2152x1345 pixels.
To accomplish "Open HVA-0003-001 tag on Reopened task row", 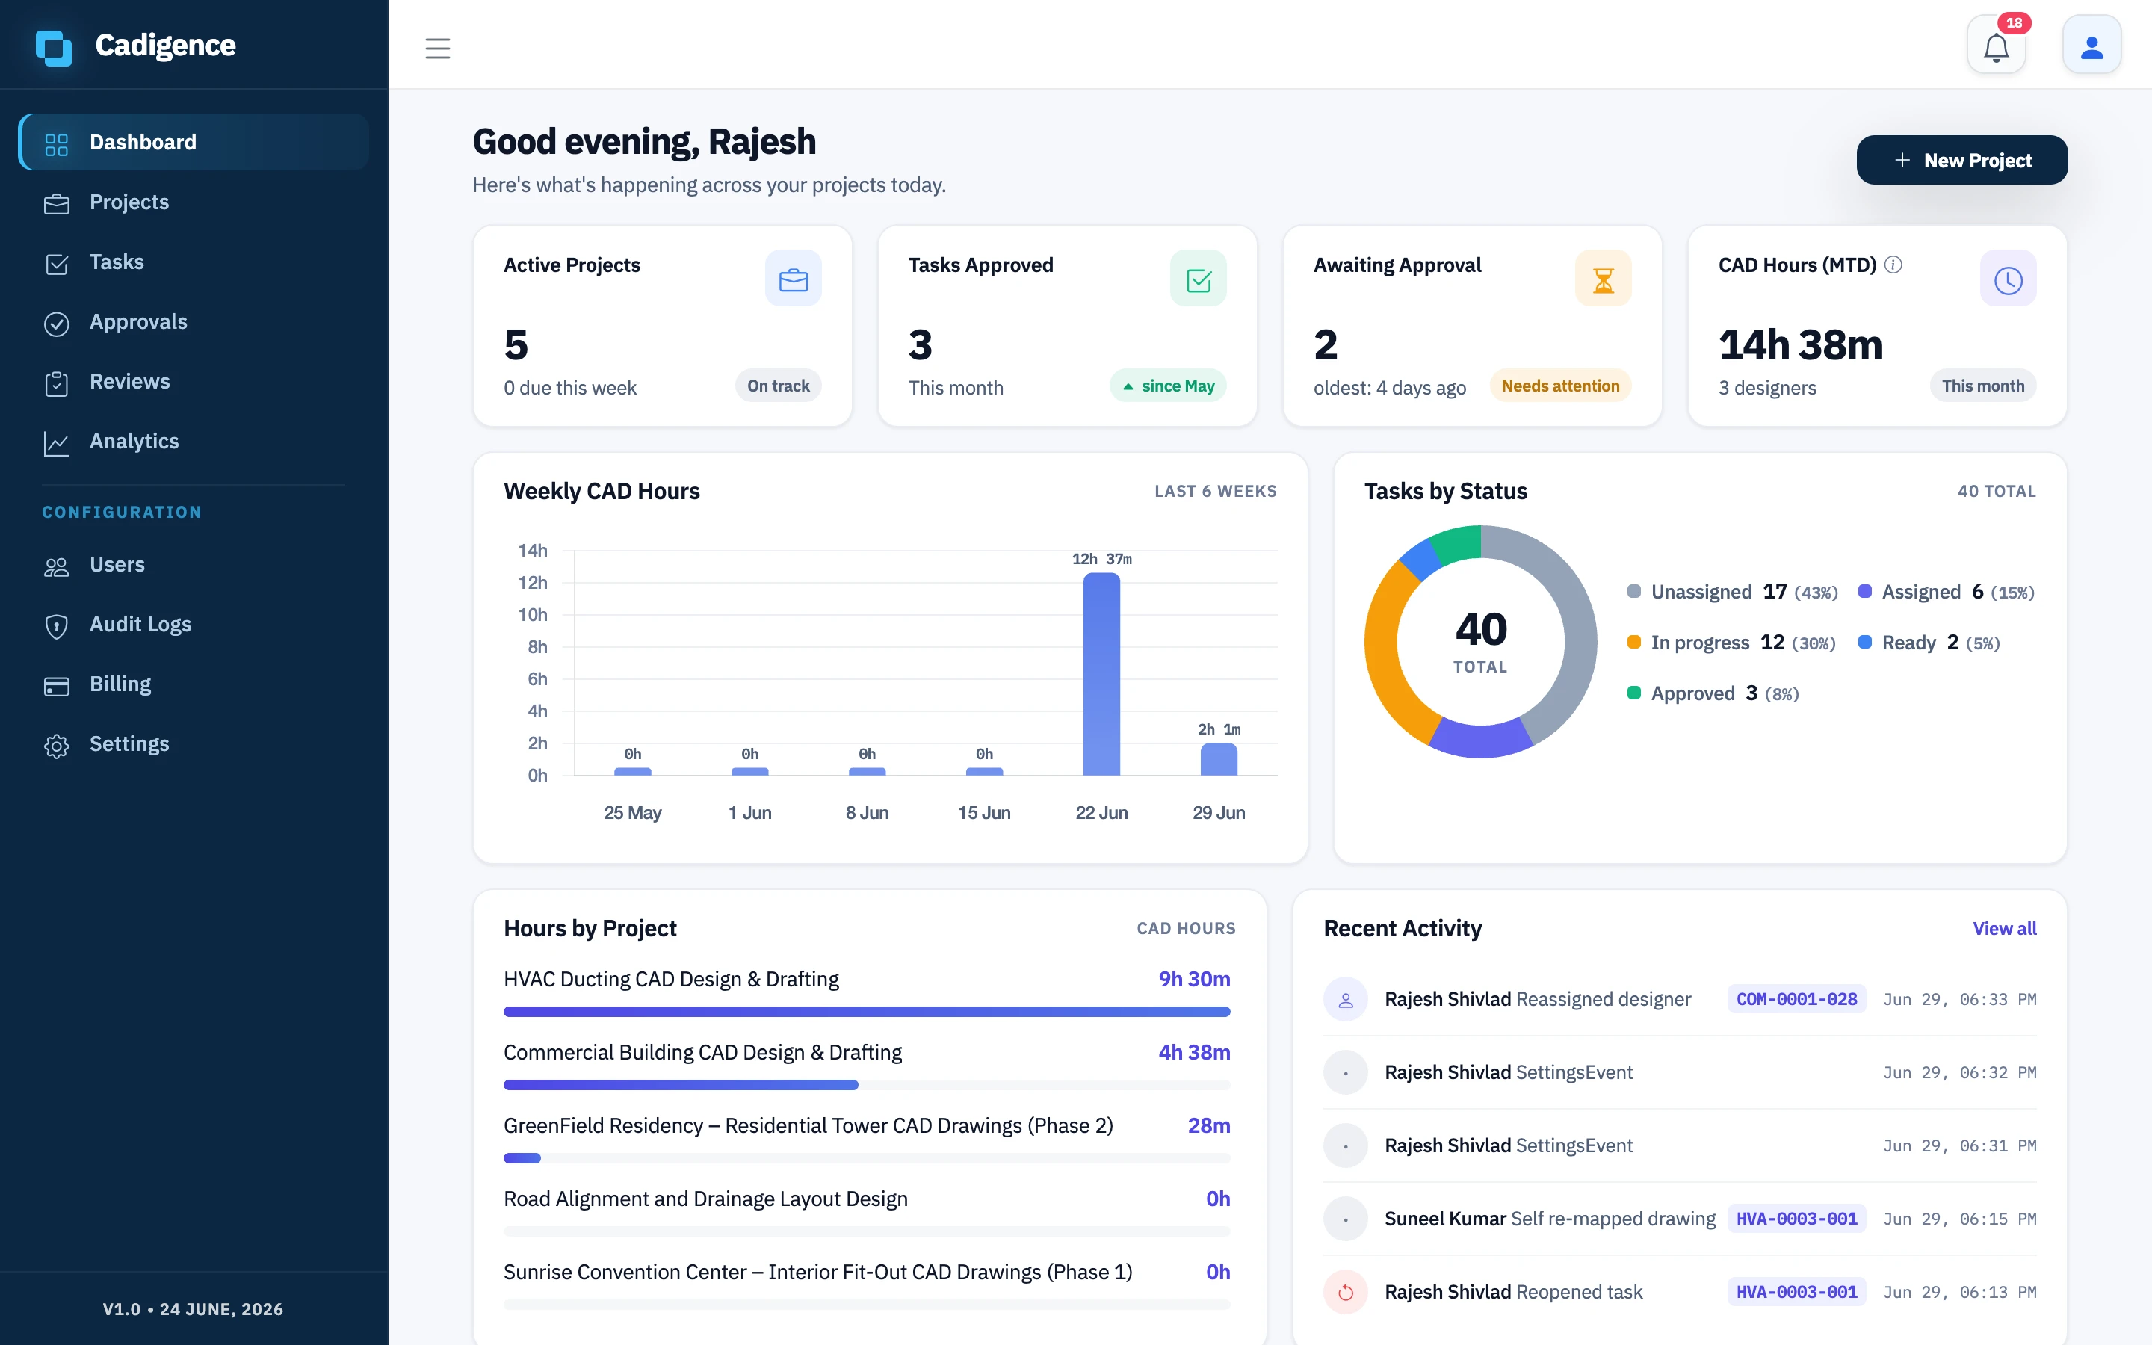I will [x=1796, y=1292].
